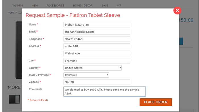Open the Country dropdown
This screenshot has width=199, height=112.
click(x=92, y=68)
